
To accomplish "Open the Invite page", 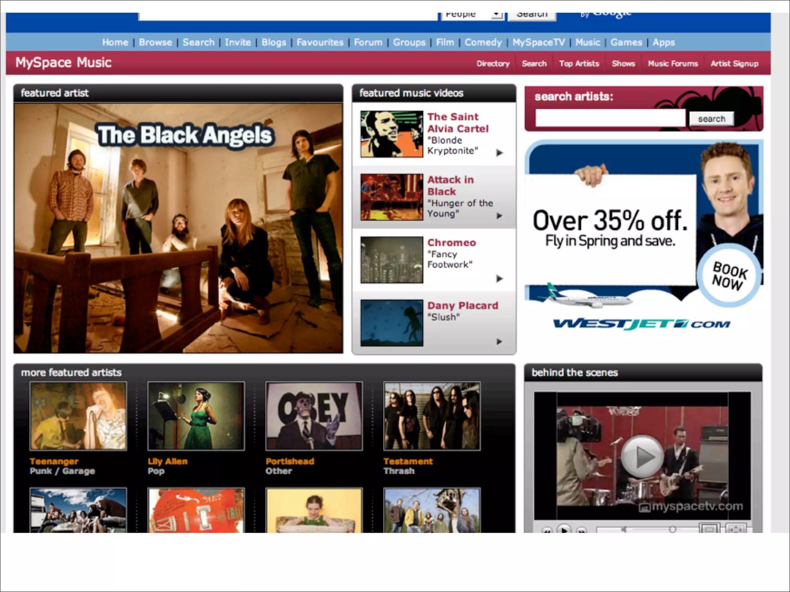I will point(238,42).
